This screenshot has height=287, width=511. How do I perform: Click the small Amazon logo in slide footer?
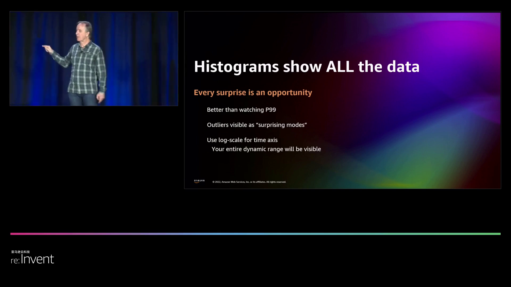pyautogui.click(x=199, y=181)
